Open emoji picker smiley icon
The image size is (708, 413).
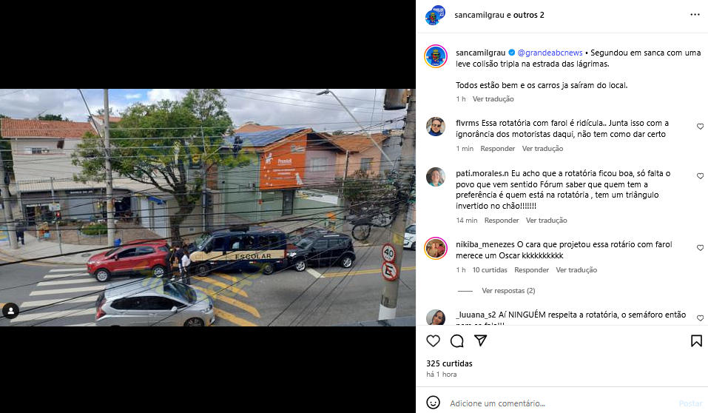tap(433, 403)
